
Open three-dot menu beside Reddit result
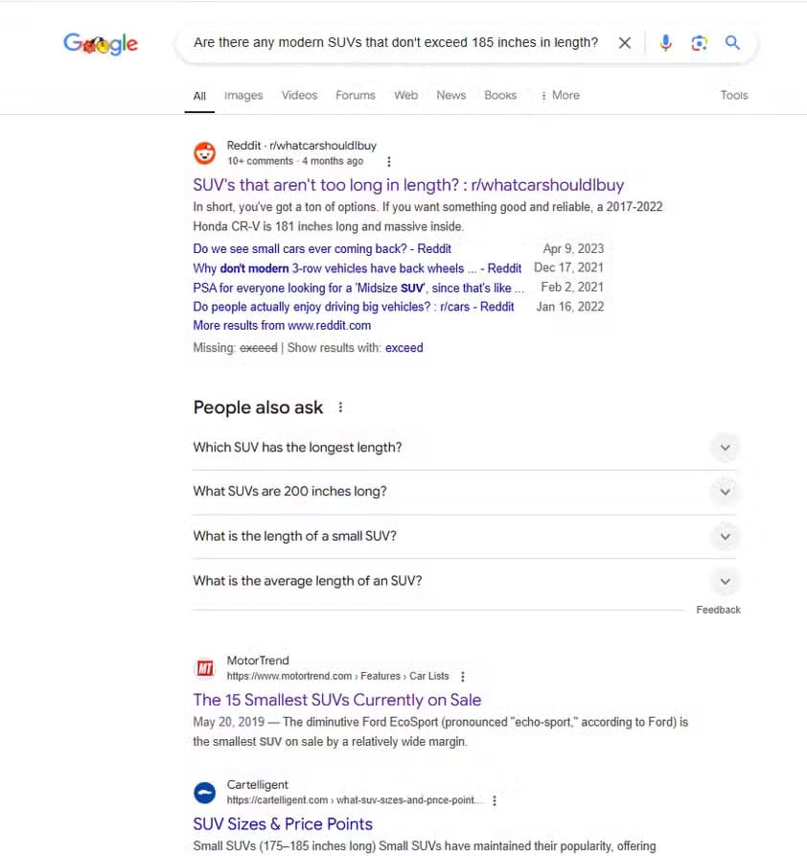tap(389, 162)
